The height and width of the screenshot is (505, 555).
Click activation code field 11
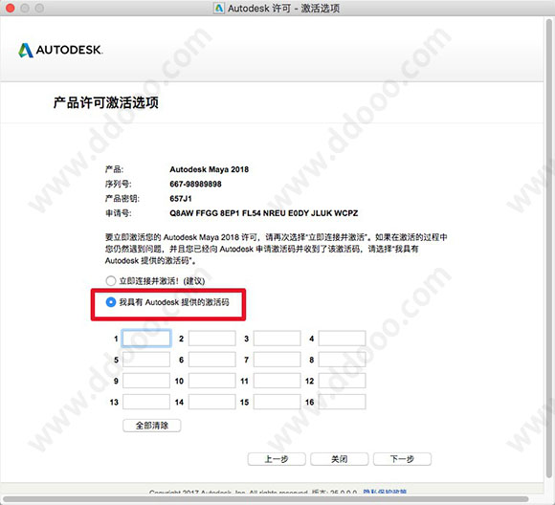277,381
